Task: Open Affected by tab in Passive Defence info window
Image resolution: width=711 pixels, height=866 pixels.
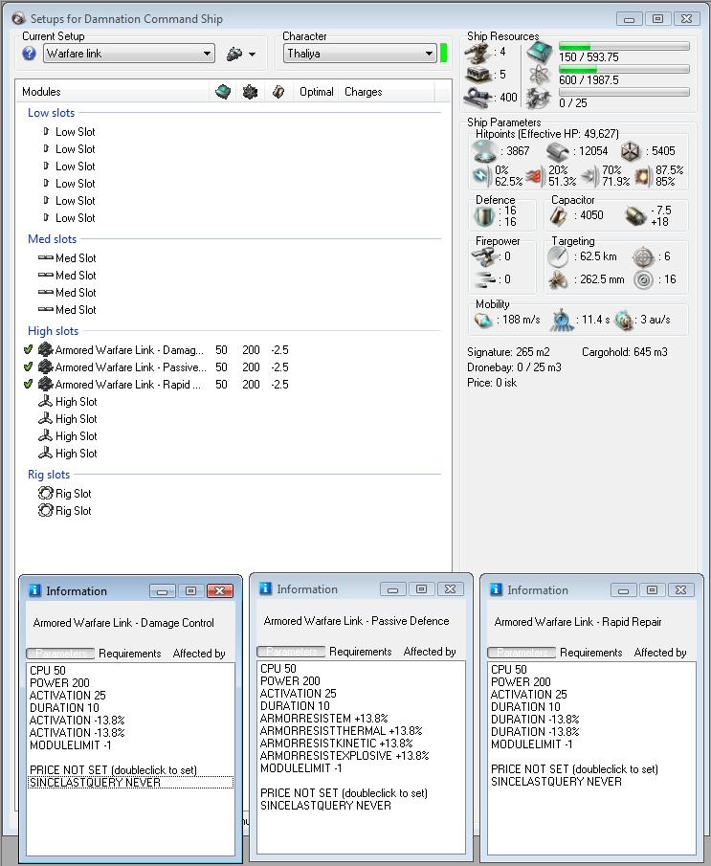Action: pos(430,652)
